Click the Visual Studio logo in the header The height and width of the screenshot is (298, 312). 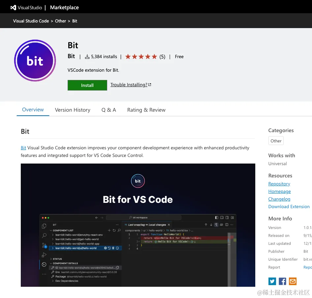coord(26,8)
